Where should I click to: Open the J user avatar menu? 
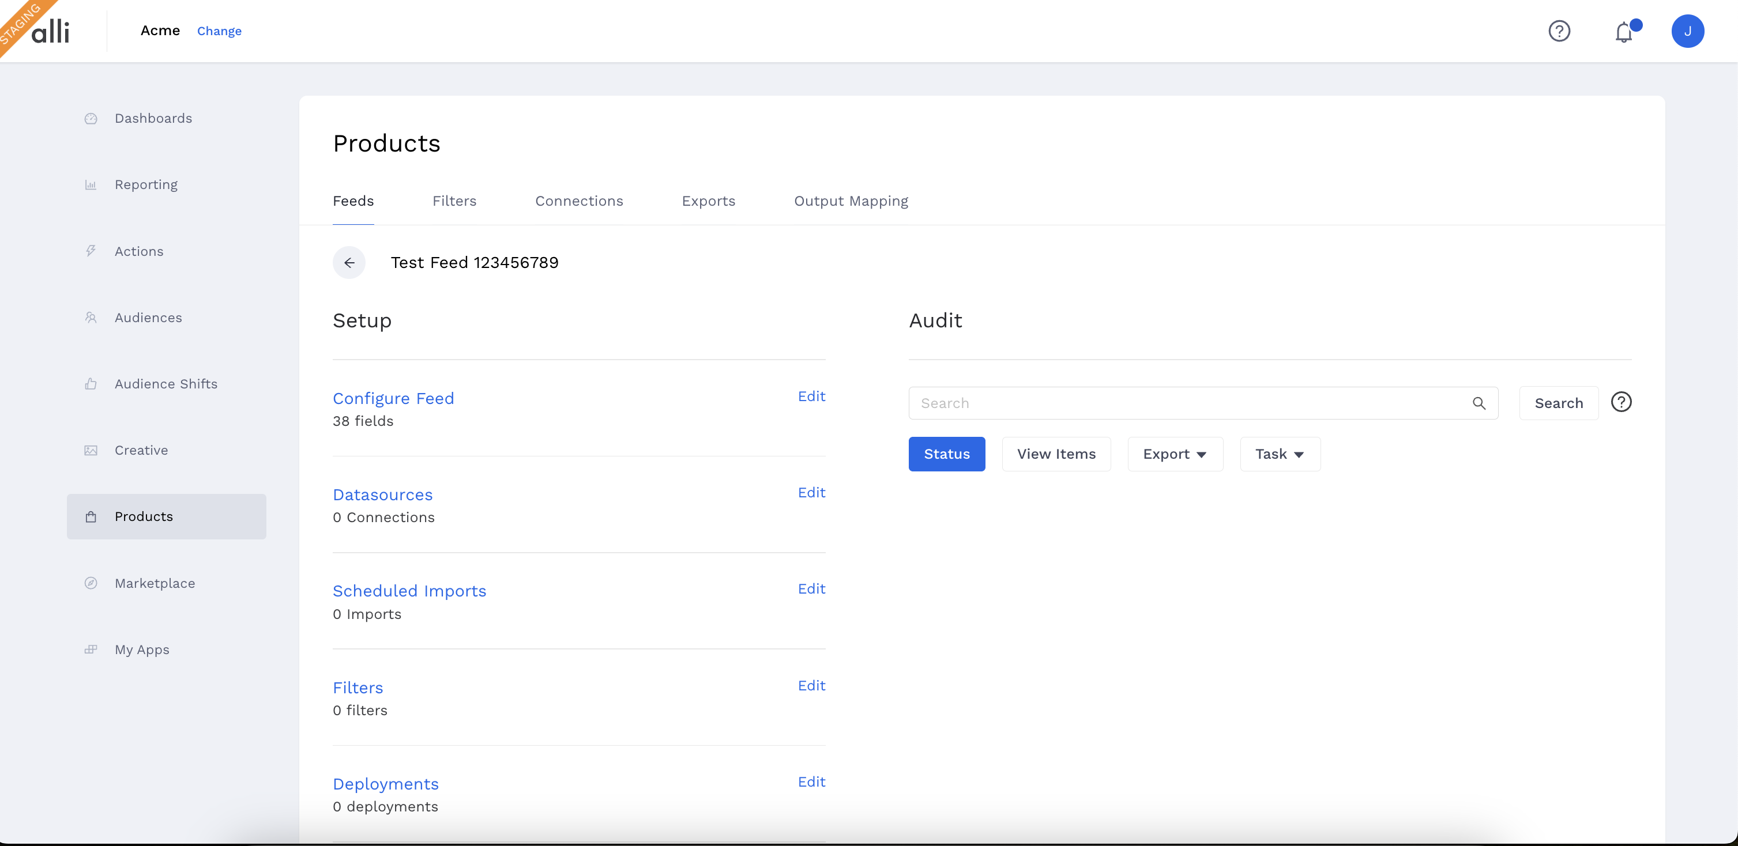coord(1687,31)
